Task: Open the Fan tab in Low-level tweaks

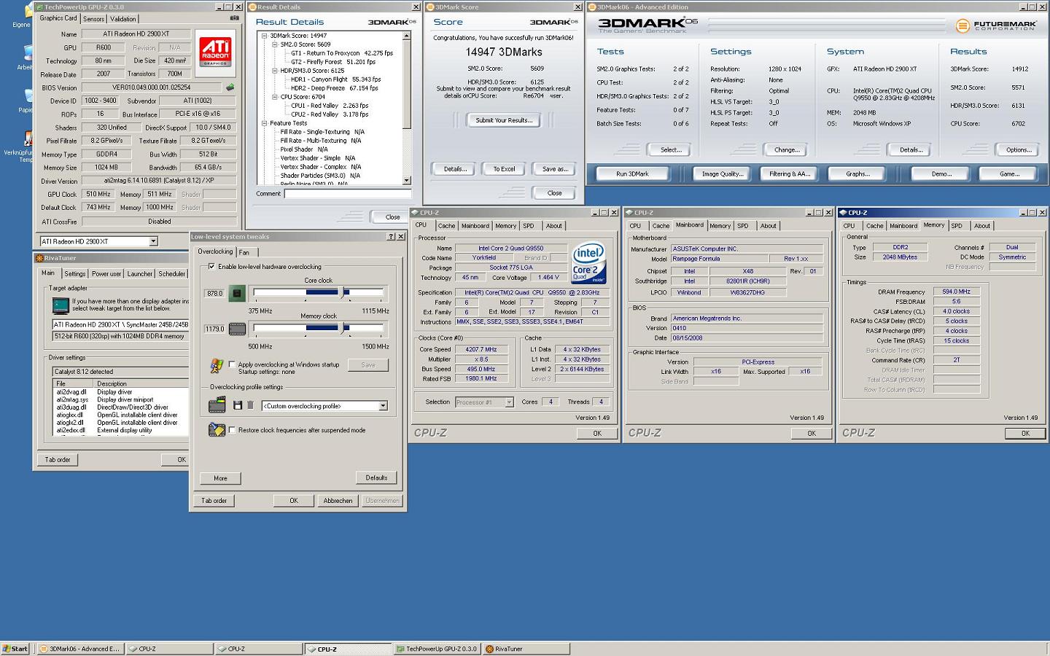Action: pos(244,252)
